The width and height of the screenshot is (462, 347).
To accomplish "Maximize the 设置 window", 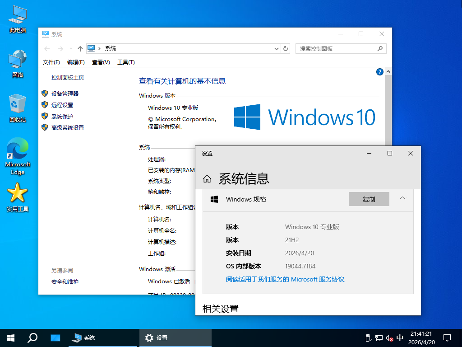I will [389, 153].
